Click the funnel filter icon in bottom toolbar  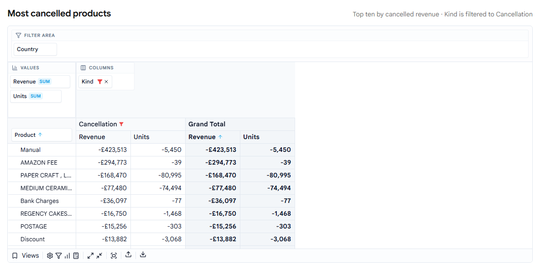tap(58, 255)
